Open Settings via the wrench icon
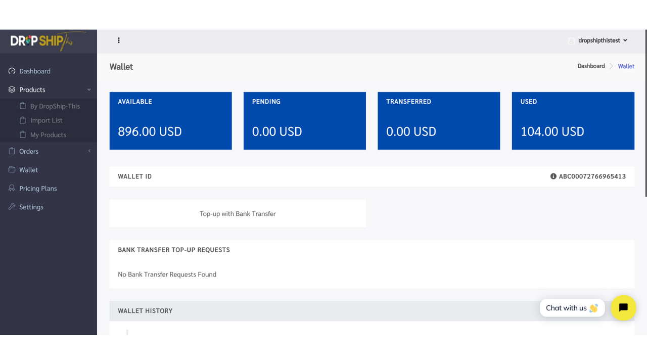Viewport: 647px width, 364px height. coord(11,207)
